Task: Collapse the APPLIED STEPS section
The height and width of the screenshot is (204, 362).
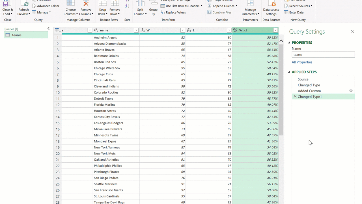Action: (289, 72)
